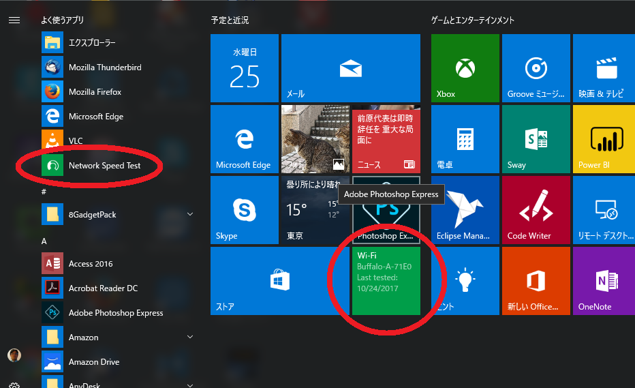Launch Access 2016
Image resolution: width=635 pixels, height=388 pixels.
click(x=119, y=263)
